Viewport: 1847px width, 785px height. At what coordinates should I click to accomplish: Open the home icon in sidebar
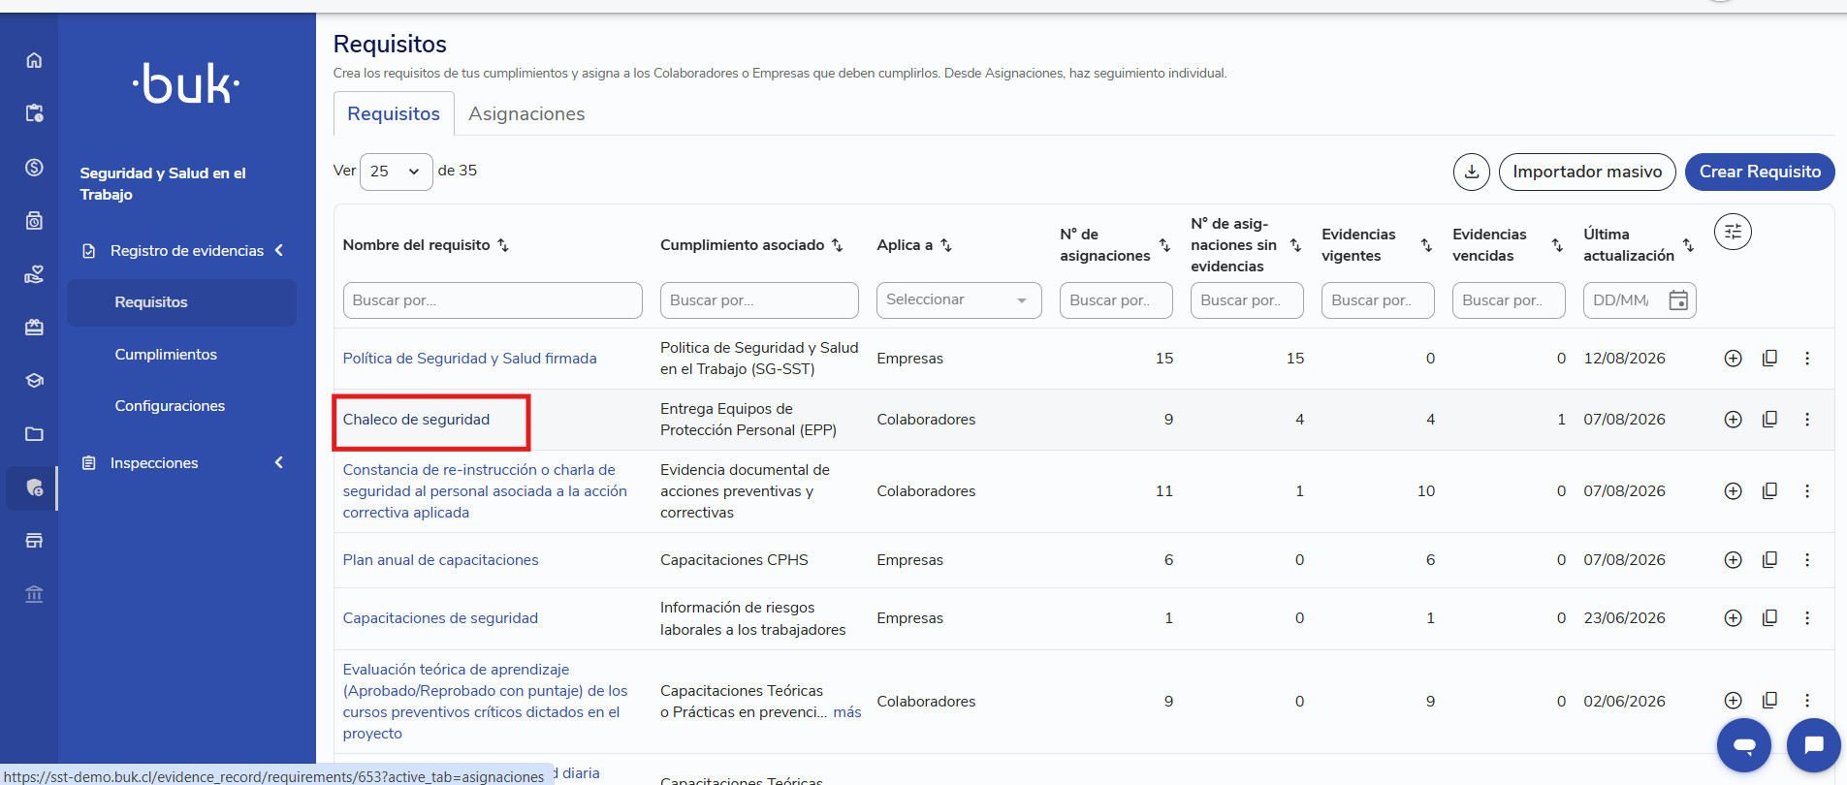34,60
